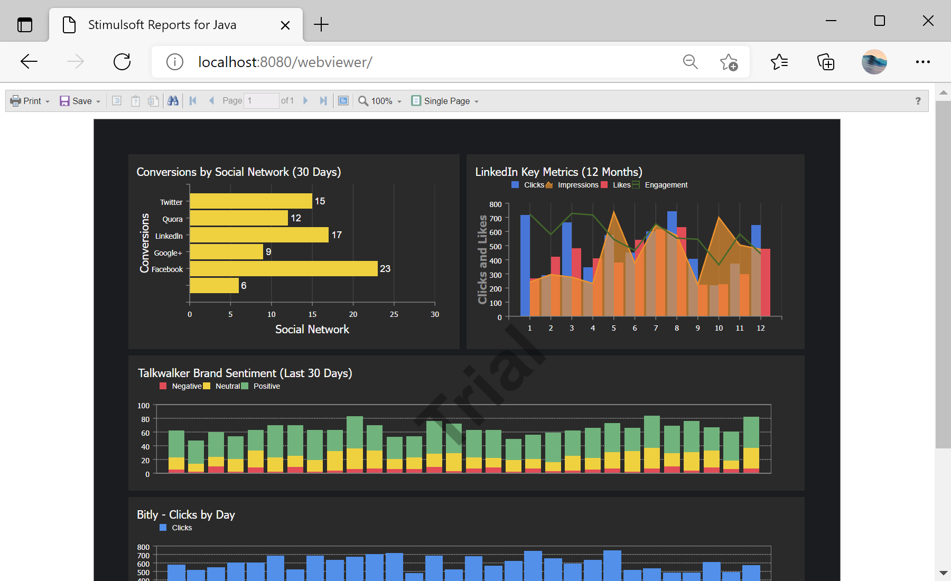951x581 pixels.
Task: Click the red Negative legend swatch
Action: click(x=163, y=386)
